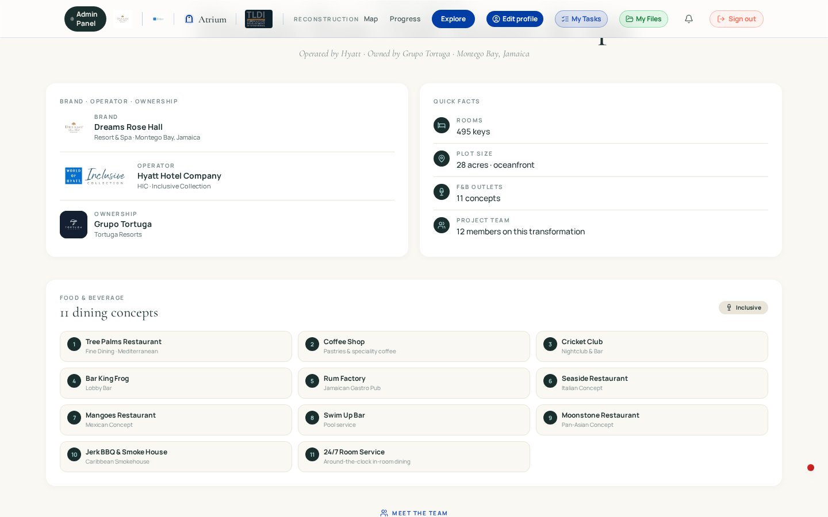Click Grupo Tortuga ownership name
Image resolution: width=828 pixels, height=517 pixels.
click(123, 224)
